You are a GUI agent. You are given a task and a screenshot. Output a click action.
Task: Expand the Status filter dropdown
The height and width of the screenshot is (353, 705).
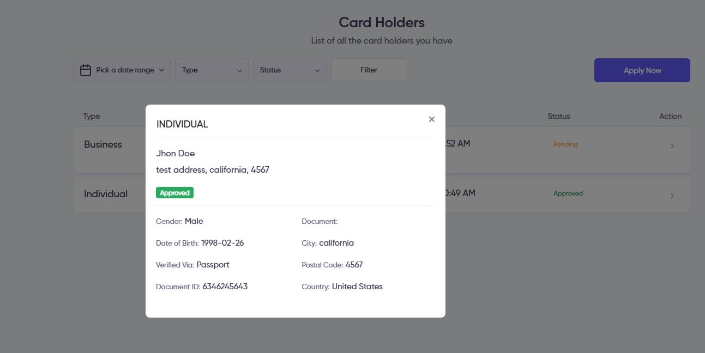coord(290,70)
